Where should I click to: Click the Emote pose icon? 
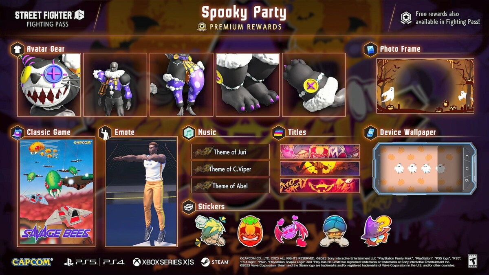click(x=105, y=132)
